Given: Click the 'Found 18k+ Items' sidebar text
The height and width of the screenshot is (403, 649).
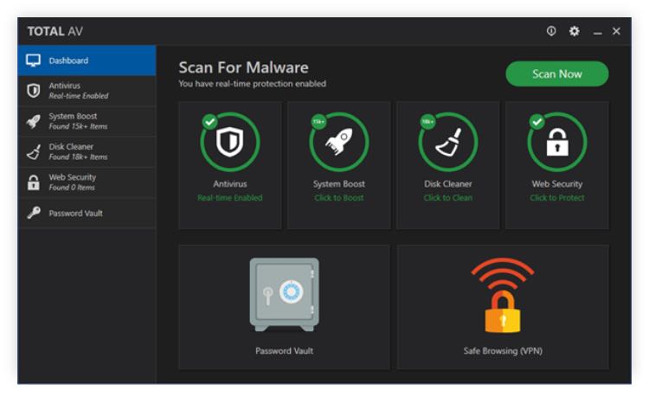Looking at the screenshot, I should [78, 157].
